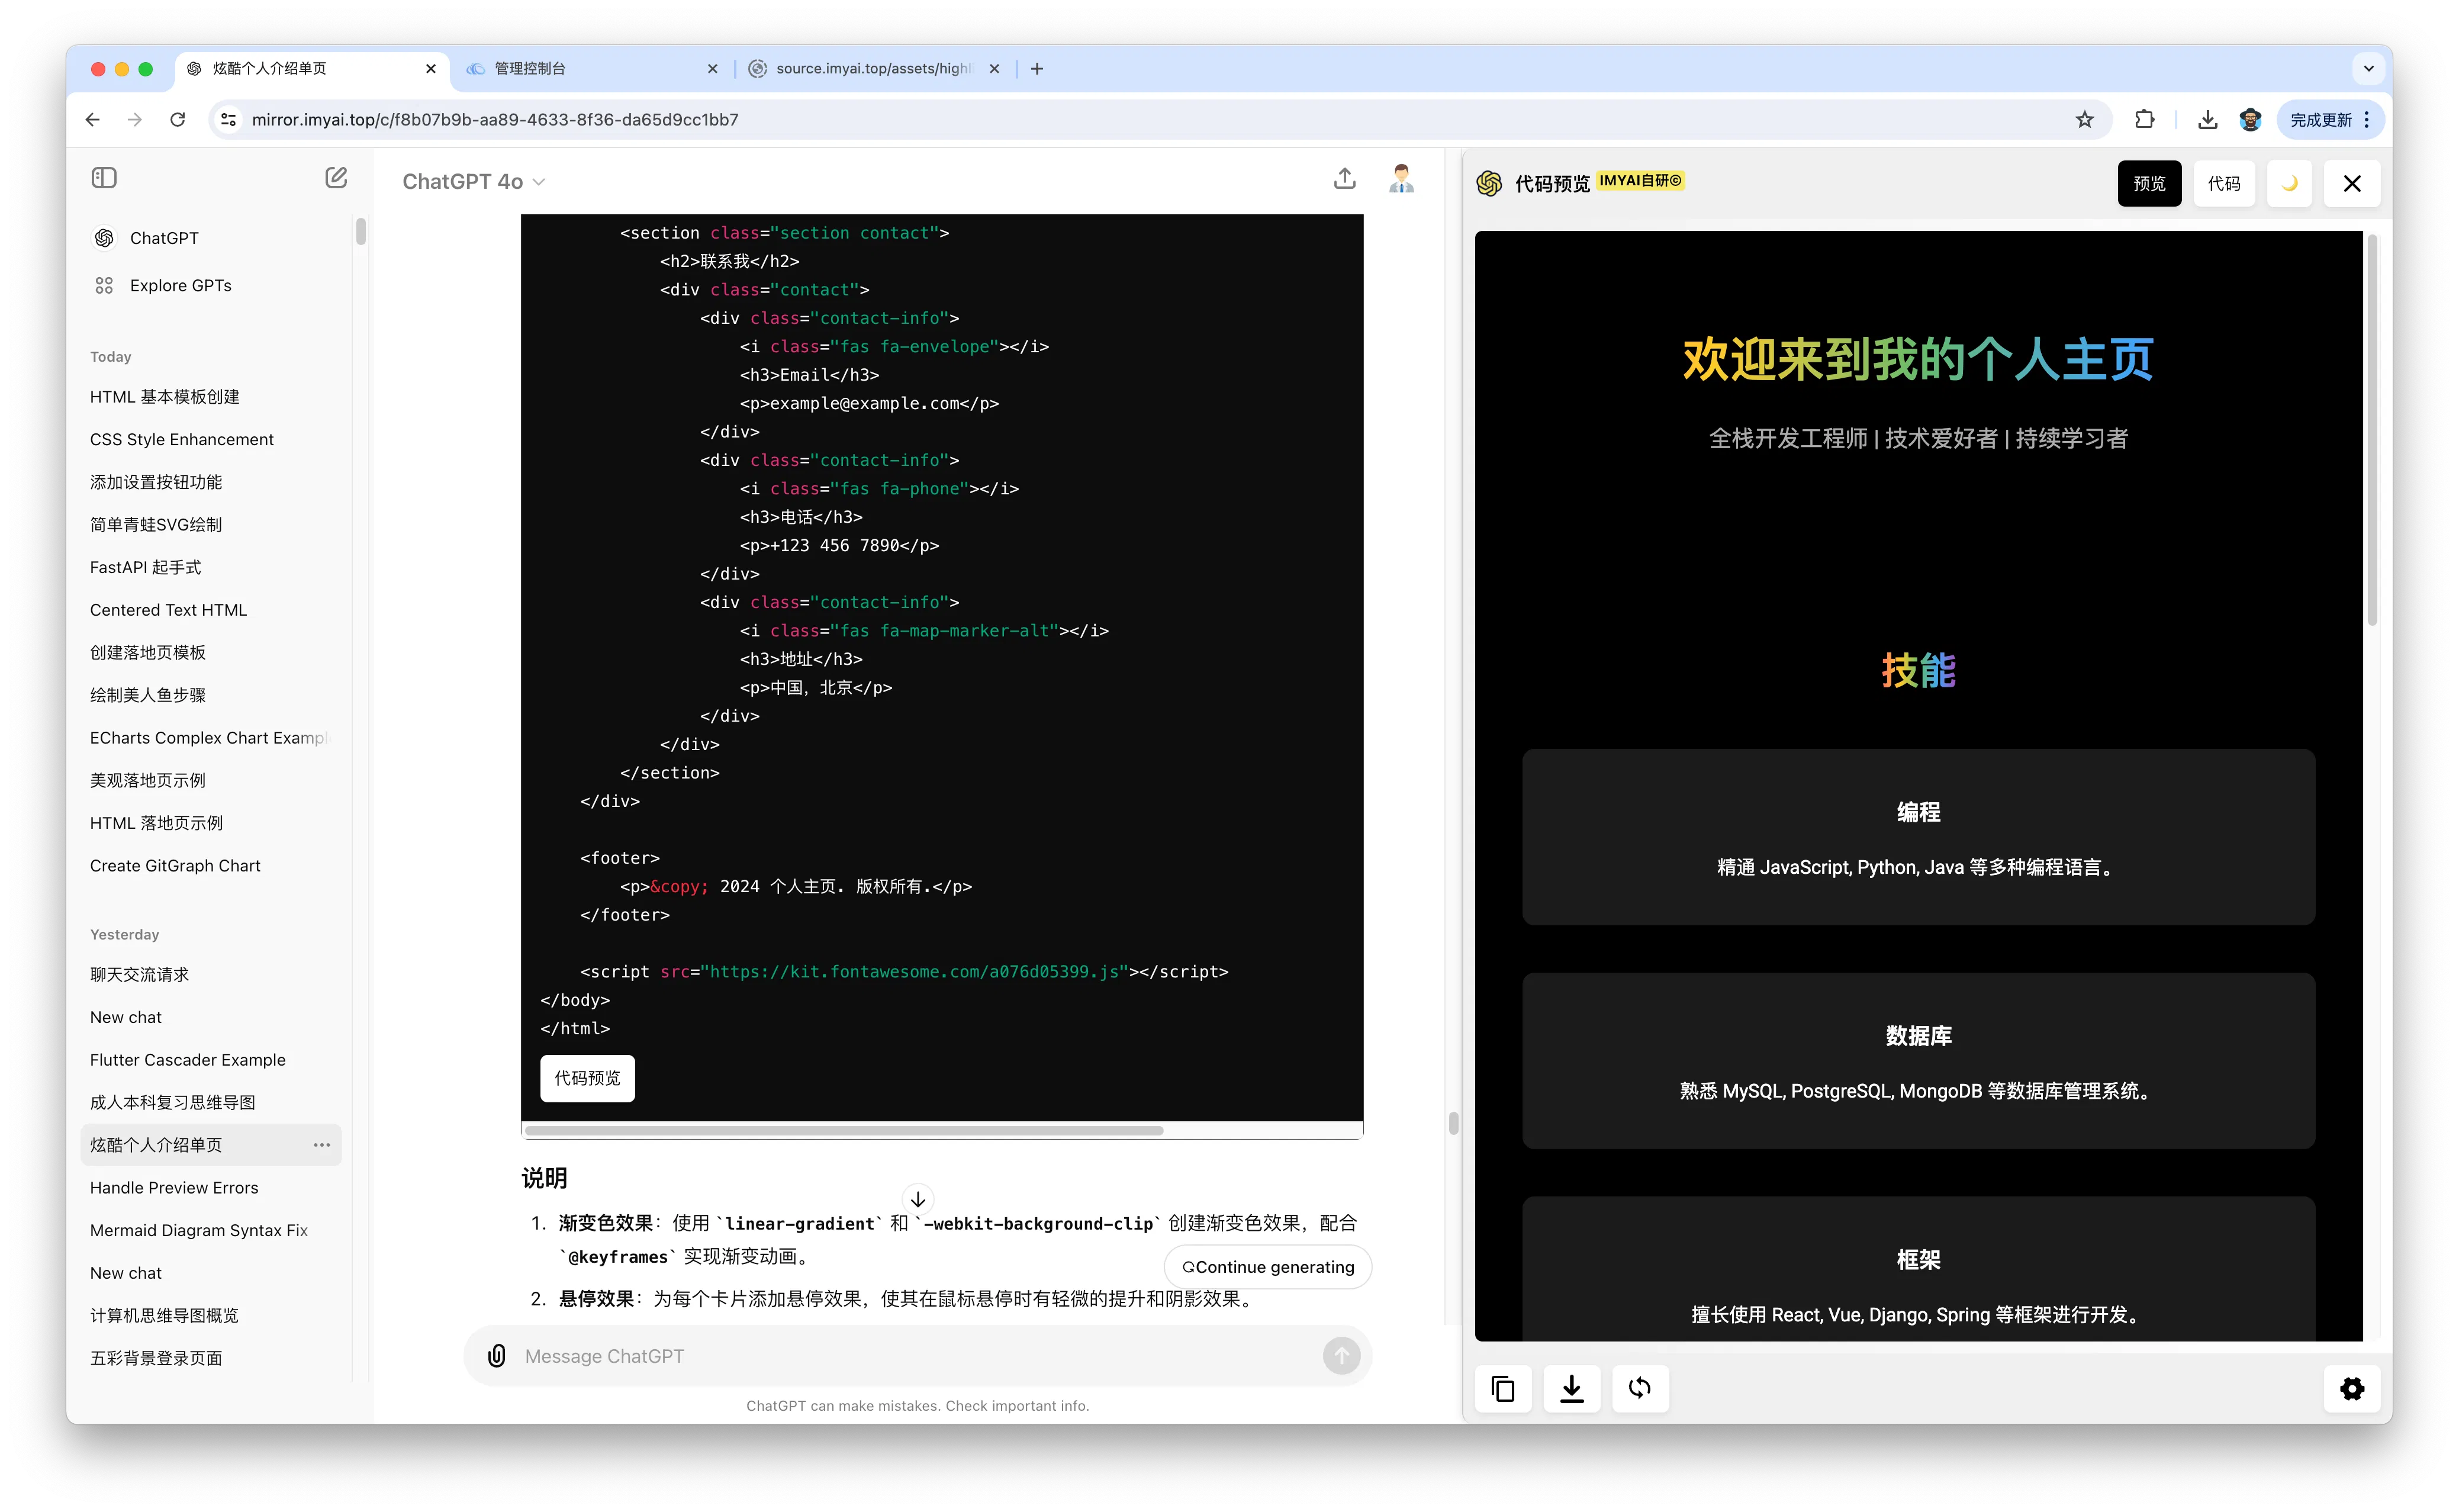Click the code block horizontal scrollbar
Screen dimensions: 2459x1512
point(844,1131)
